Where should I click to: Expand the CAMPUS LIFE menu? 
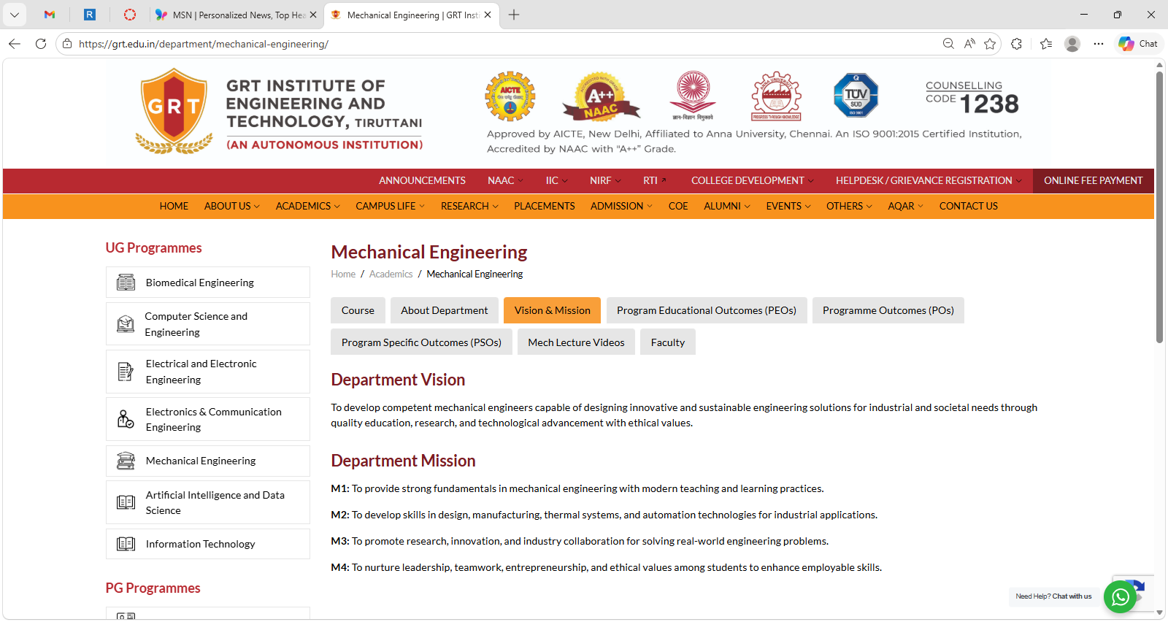[390, 207]
